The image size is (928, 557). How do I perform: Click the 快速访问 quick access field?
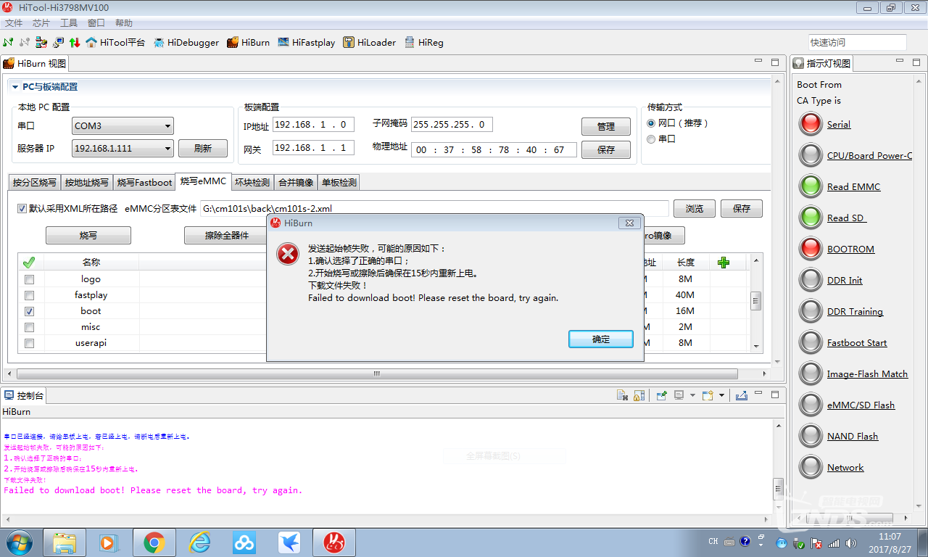[858, 43]
